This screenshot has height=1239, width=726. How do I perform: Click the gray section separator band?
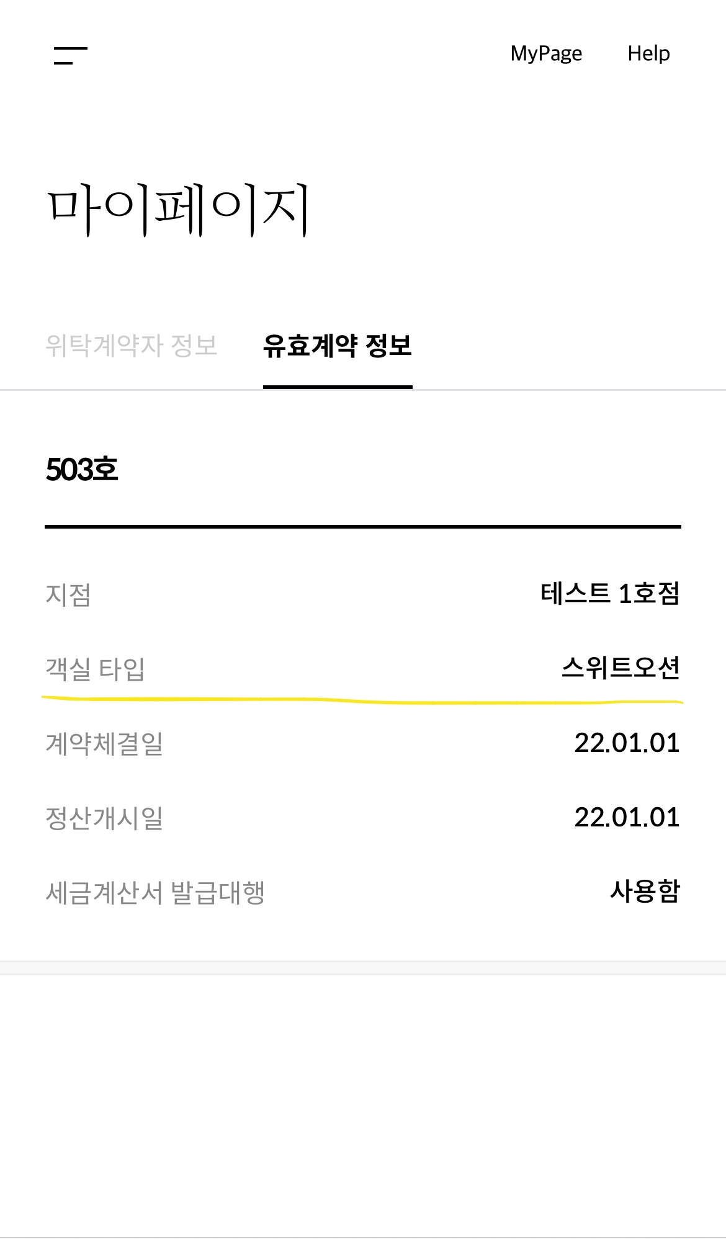pyautogui.click(x=362, y=968)
